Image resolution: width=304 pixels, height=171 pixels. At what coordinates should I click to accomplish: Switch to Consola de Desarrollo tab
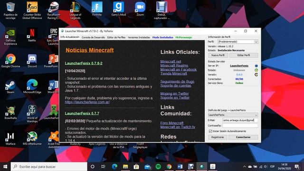[x=93, y=38]
